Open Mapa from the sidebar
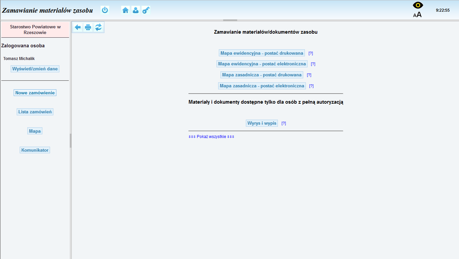 coord(35,131)
